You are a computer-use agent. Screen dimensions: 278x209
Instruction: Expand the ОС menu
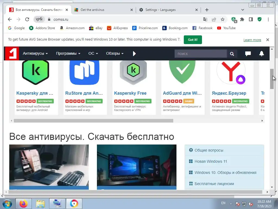click(93, 54)
